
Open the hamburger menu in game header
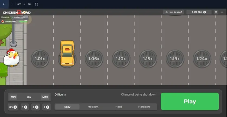click(222, 12)
